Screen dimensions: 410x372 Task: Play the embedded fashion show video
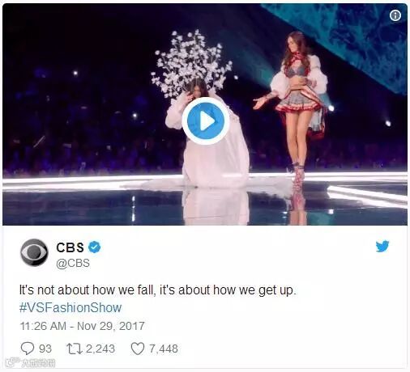click(206, 121)
